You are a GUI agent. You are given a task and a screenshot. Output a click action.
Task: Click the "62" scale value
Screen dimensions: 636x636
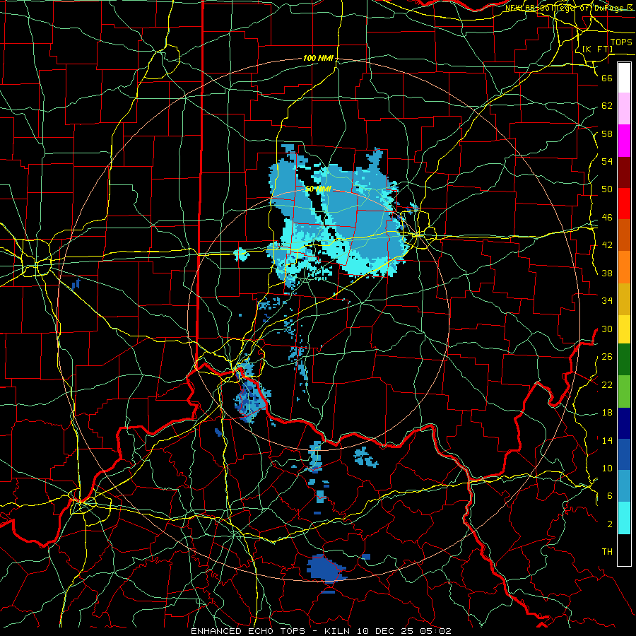tap(607, 106)
